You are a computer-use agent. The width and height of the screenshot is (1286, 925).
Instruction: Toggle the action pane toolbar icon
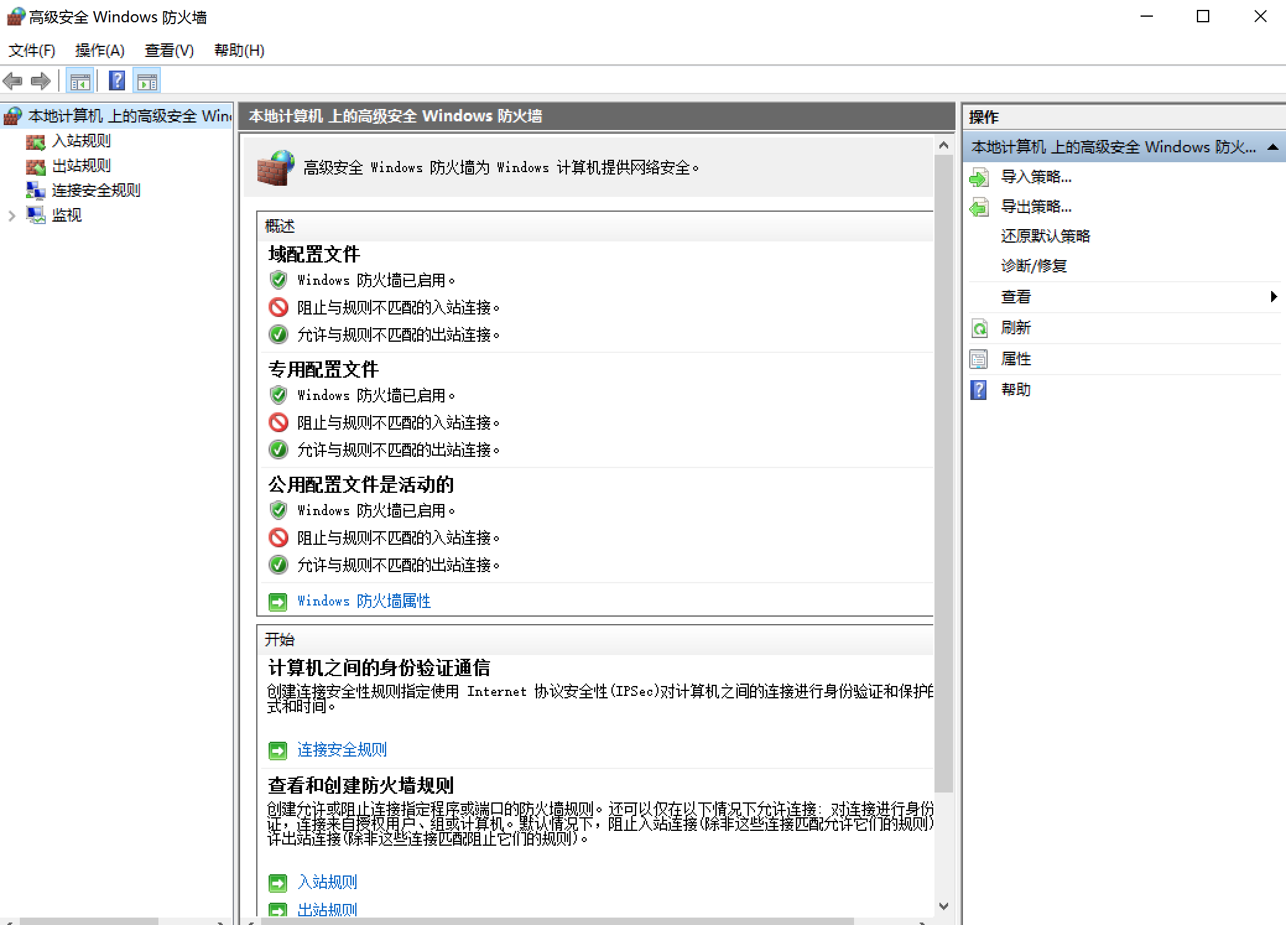tap(147, 81)
